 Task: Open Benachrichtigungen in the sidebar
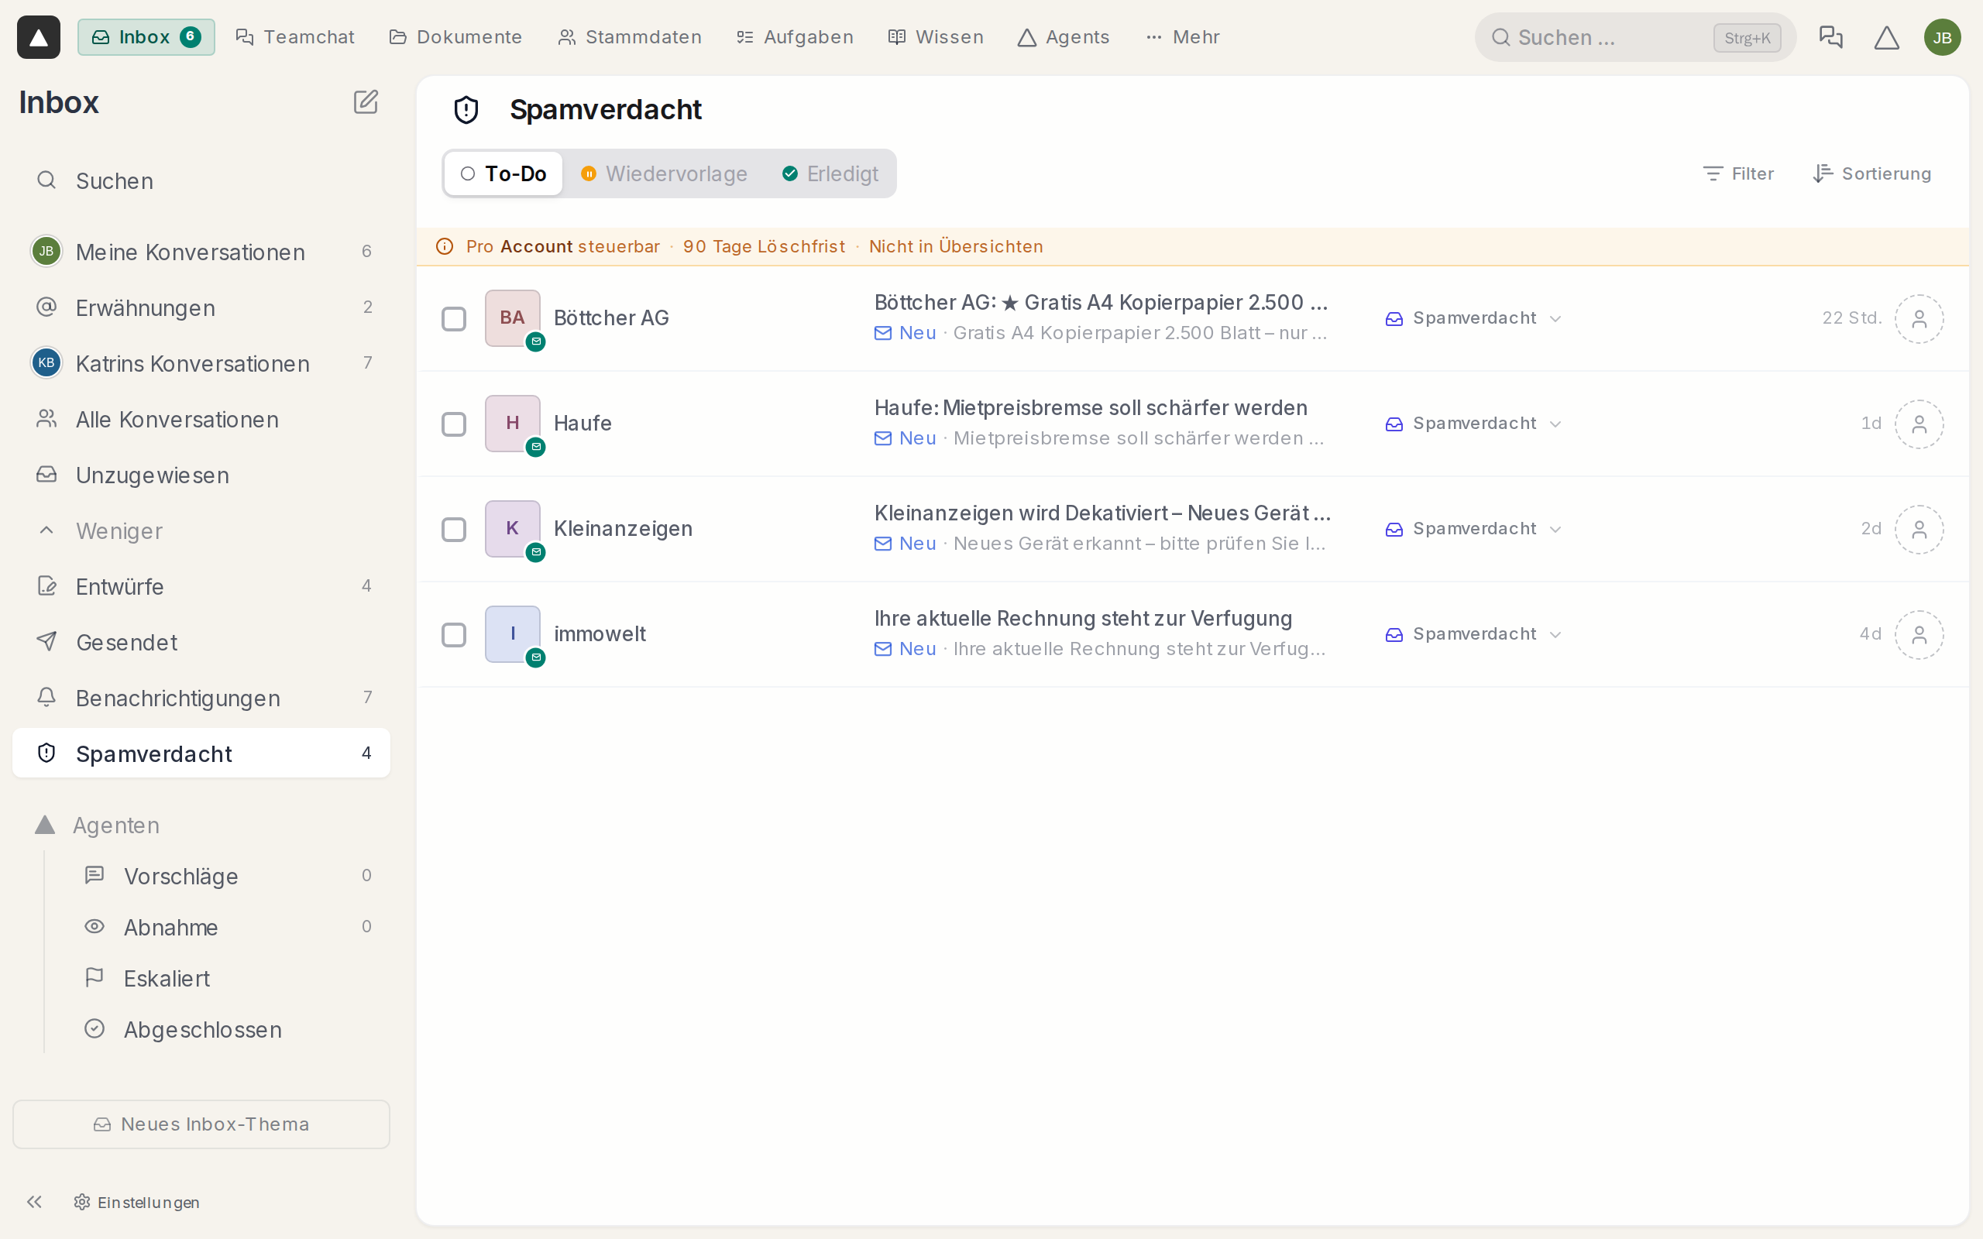click(201, 698)
